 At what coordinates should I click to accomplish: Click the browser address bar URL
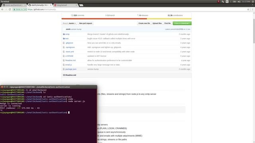[x=42, y=10]
